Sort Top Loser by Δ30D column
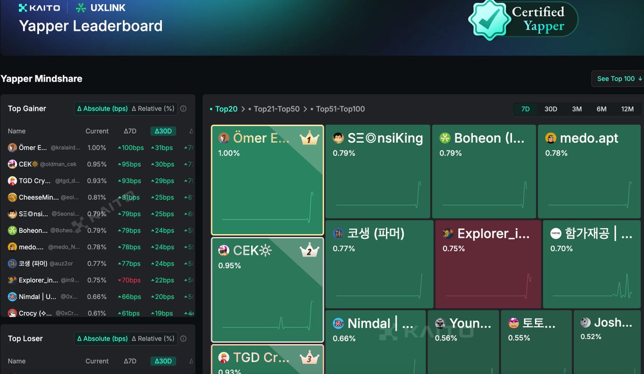This screenshot has height=374, width=644. (x=162, y=361)
